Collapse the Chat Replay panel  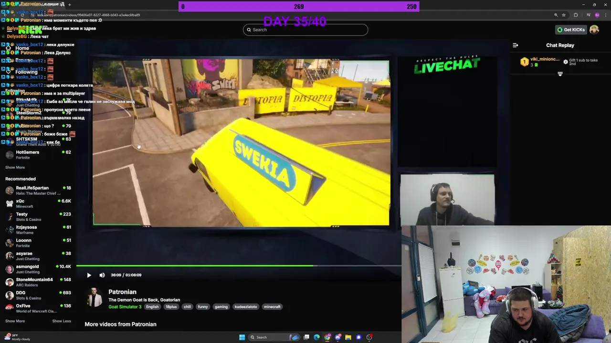point(516,45)
